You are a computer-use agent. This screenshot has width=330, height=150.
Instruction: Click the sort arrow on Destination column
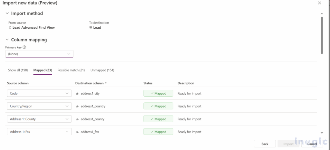pos(106,83)
